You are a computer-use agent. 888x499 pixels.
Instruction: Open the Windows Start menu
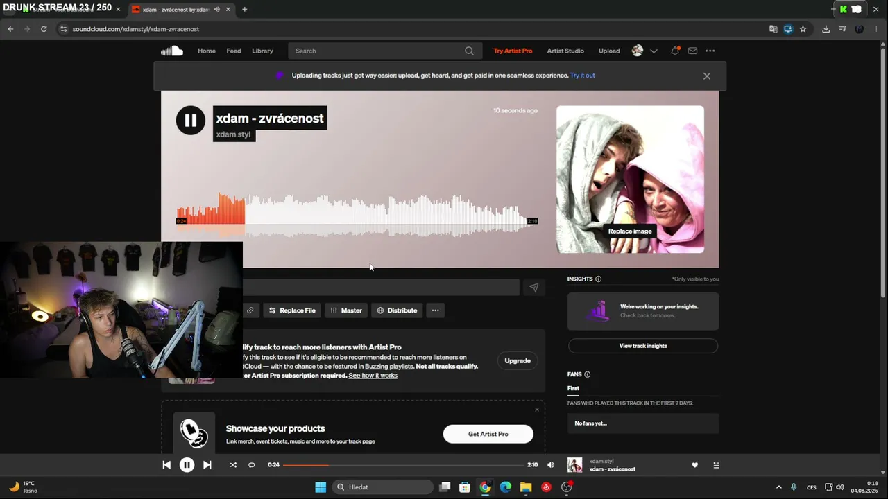click(321, 487)
